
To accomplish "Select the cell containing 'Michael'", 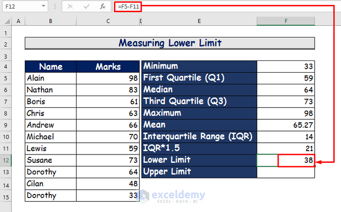I will click(x=51, y=137).
